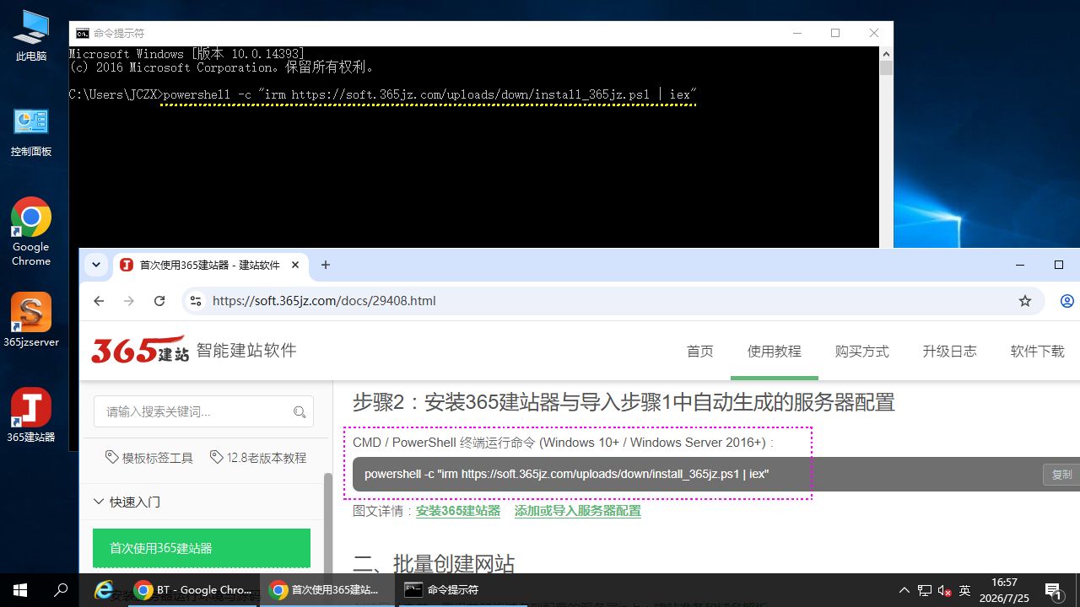Minimize the Chrome browser window

point(1020,265)
